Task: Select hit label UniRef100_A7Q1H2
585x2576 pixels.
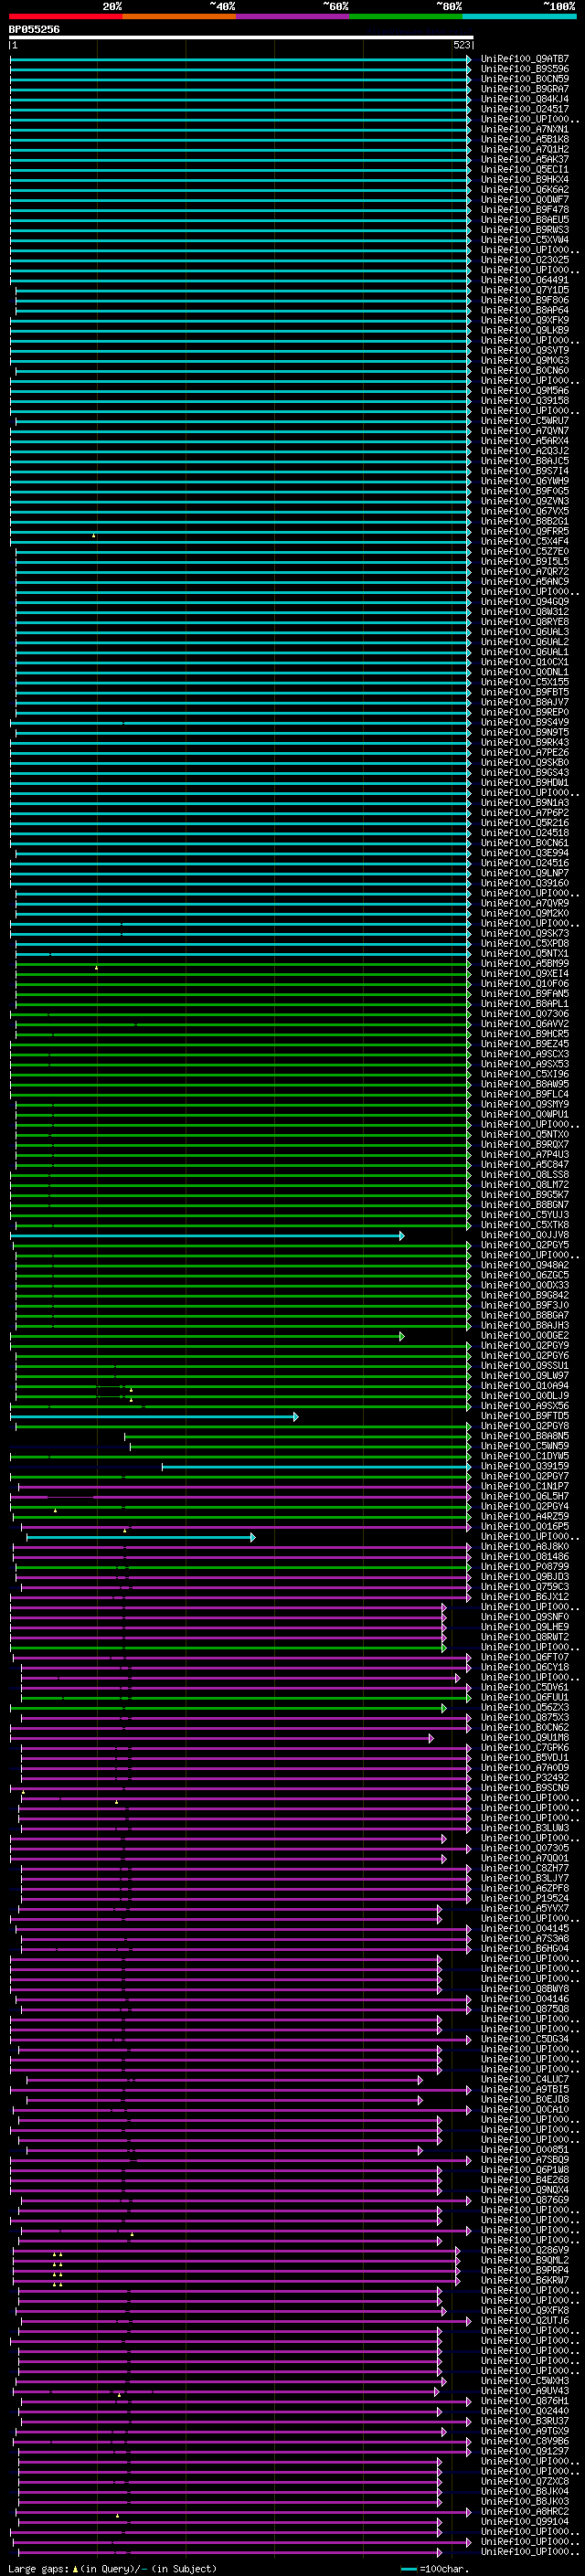Action: tap(525, 149)
